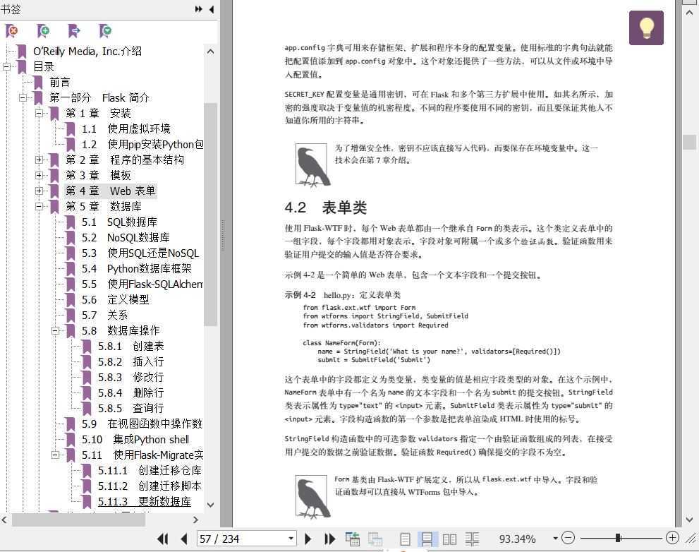Switch to continuous page layout
This screenshot has height=552, width=699.
[x=427, y=539]
